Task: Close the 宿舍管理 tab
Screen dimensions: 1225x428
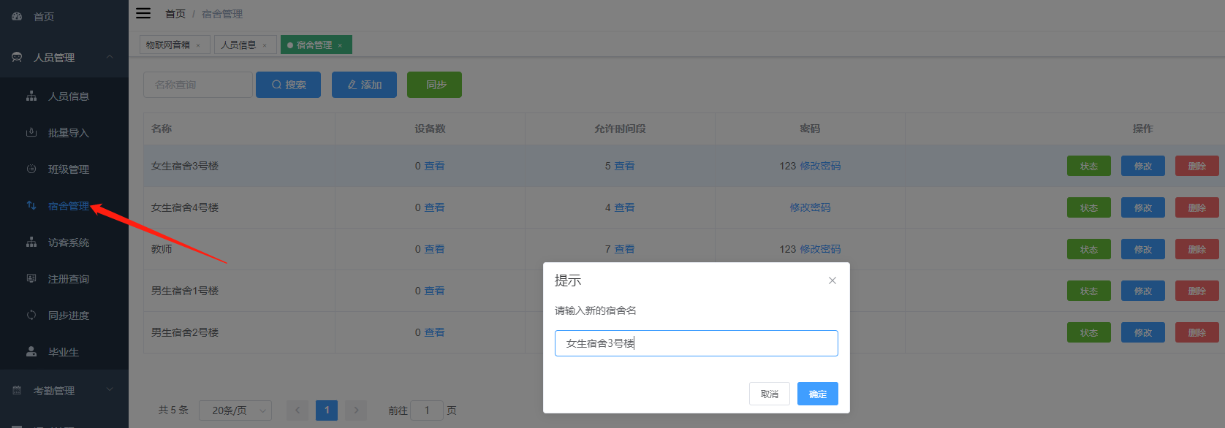Action: (340, 45)
